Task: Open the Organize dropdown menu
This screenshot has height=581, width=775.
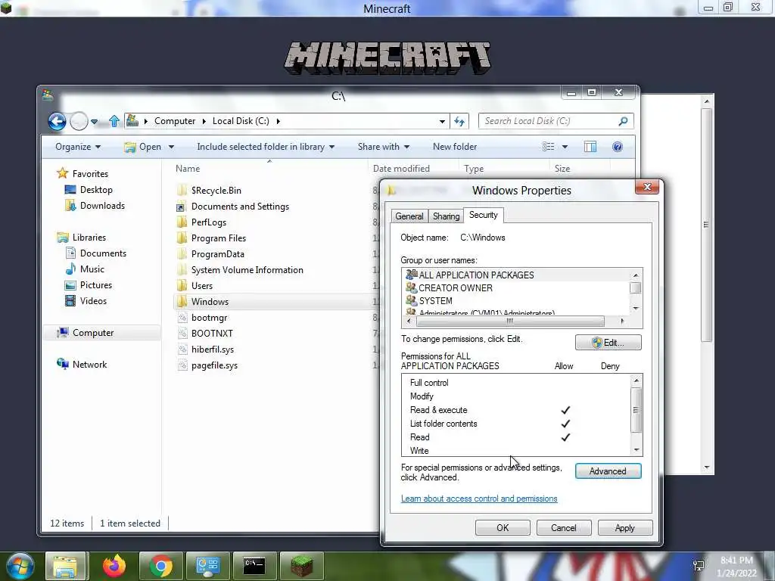Action: 78,147
